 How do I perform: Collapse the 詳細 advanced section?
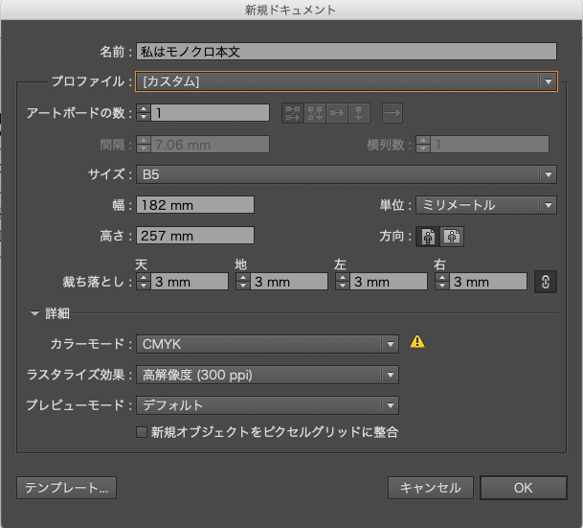pyautogui.click(x=35, y=313)
